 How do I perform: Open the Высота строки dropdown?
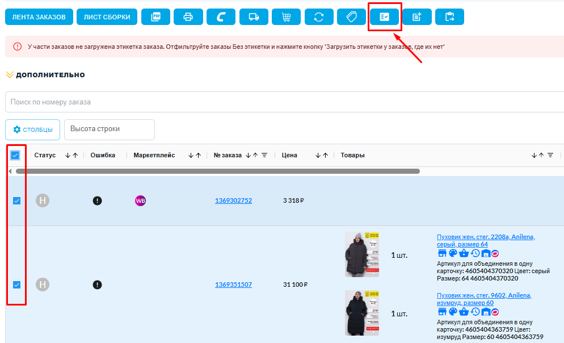(x=110, y=129)
